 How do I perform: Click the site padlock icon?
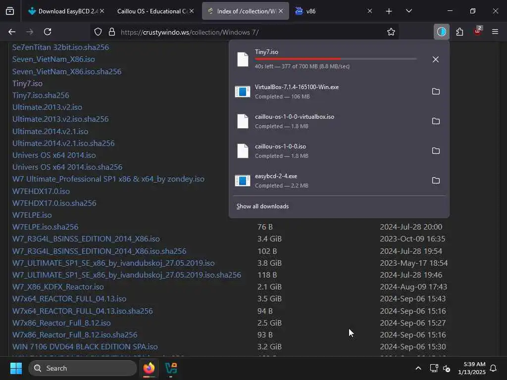click(112, 32)
